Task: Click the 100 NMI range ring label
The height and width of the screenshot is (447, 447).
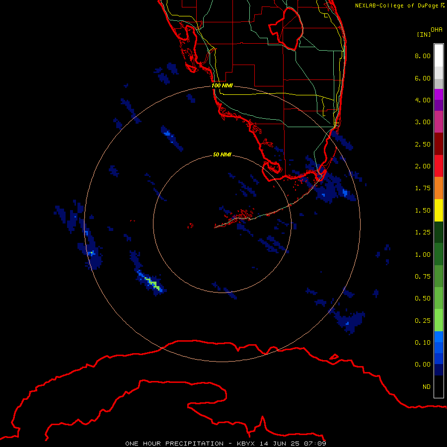Action: point(222,85)
